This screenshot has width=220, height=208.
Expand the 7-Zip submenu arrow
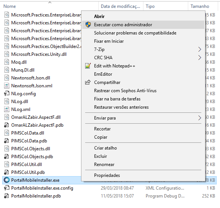(199, 49)
